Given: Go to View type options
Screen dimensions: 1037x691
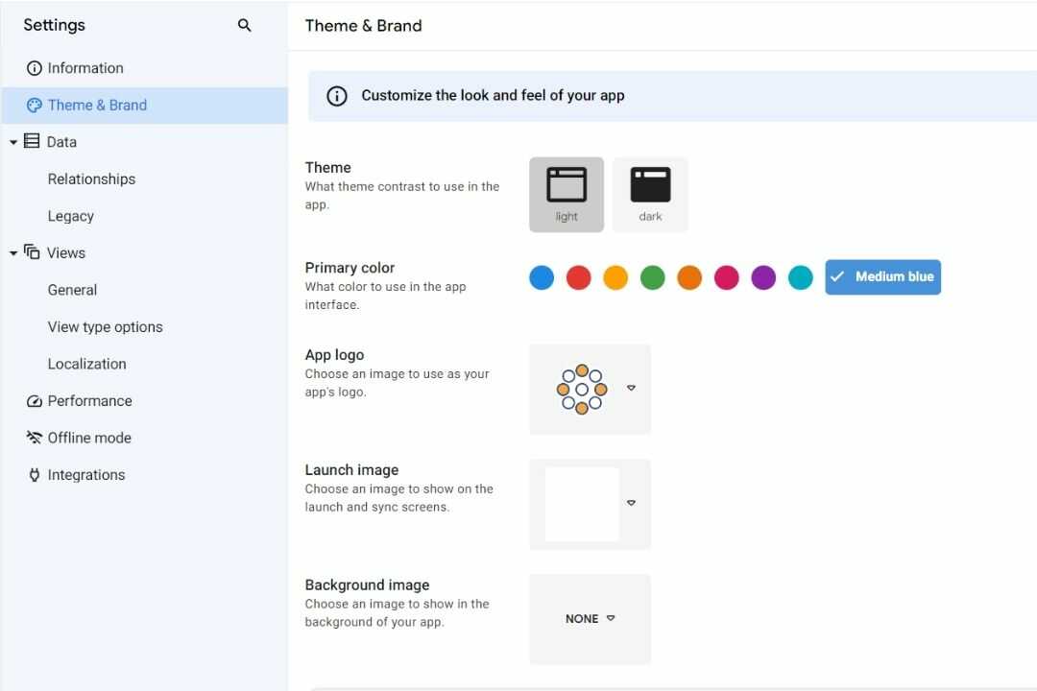Looking at the screenshot, I should click(105, 327).
